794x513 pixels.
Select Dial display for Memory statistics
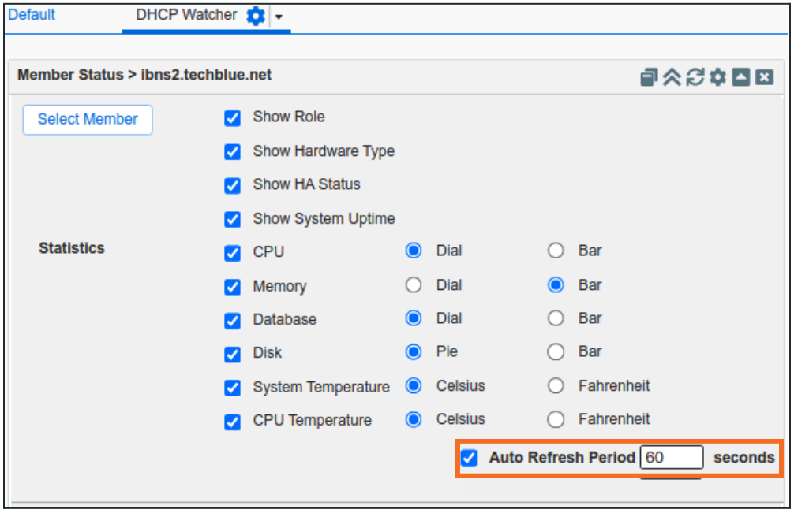click(x=414, y=285)
